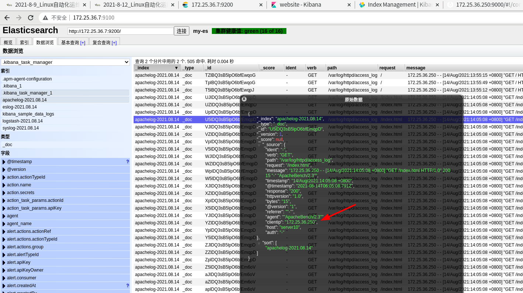The width and height of the screenshot is (523, 293).
Task: Open the 数据浏览 data browser tab
Action: (x=45, y=42)
